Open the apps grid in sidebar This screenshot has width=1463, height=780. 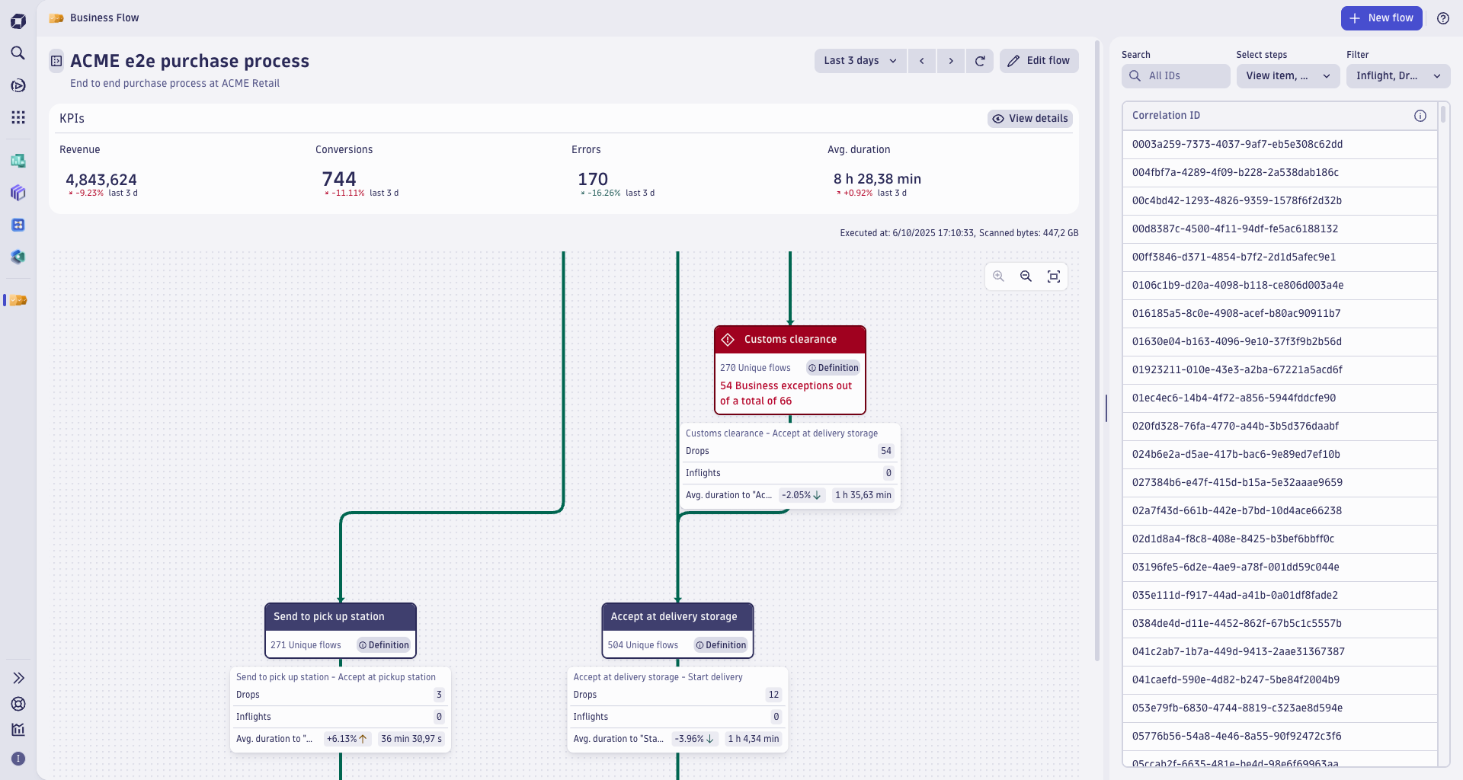coord(18,117)
